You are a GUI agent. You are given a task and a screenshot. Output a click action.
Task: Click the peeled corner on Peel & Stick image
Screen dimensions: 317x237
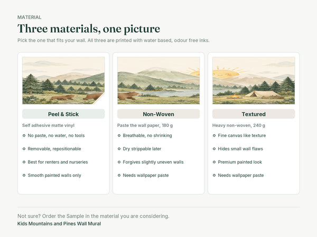(100, 100)
